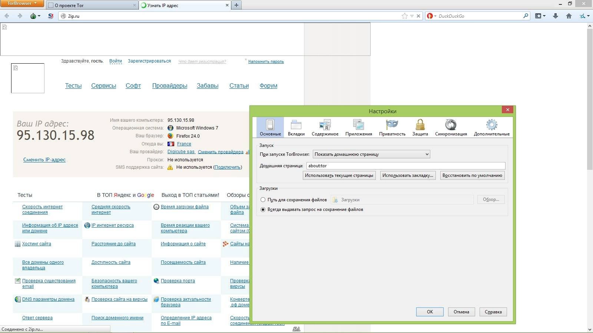Viewport: 593px width, 333px height.
Task: Close the 'О проекте Tor' tab
Action: point(135,5)
